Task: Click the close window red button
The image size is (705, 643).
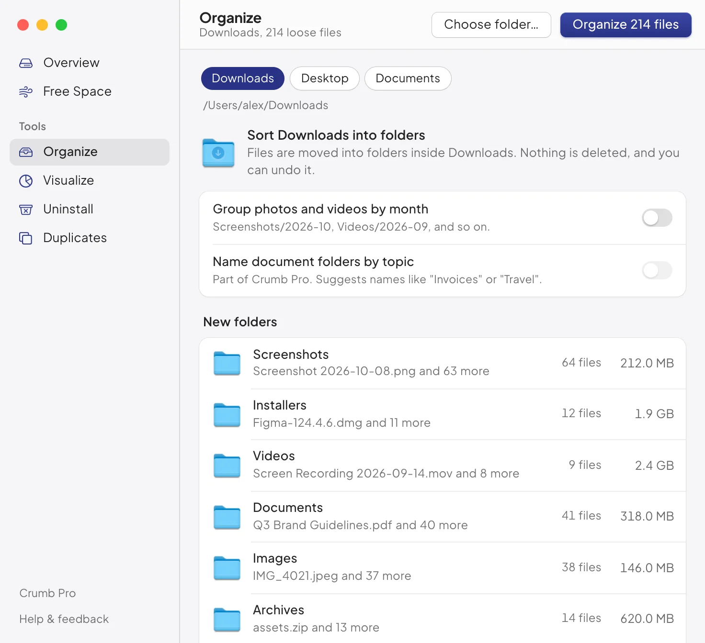Action: point(23,25)
